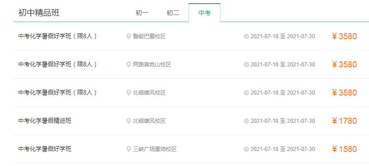Click the 两路喜地山校区 campus name

pos(152,65)
